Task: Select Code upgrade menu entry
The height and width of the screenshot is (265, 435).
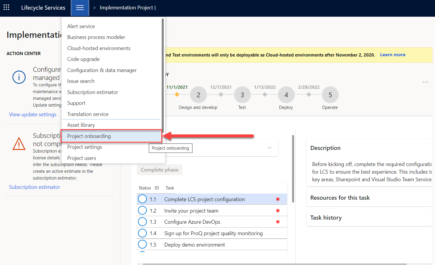Action: [x=83, y=59]
